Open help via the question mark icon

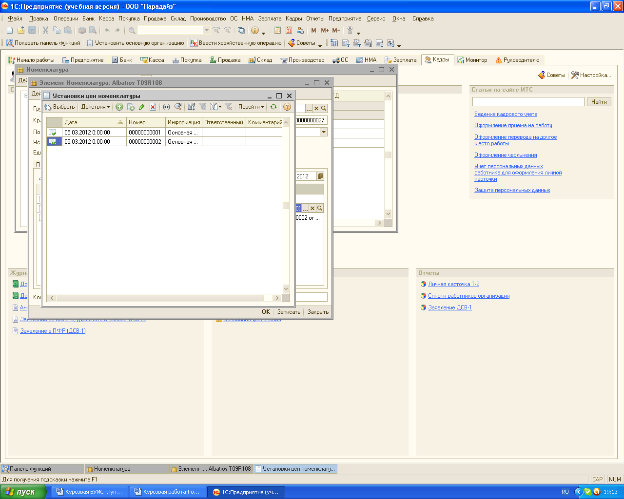coord(287,107)
